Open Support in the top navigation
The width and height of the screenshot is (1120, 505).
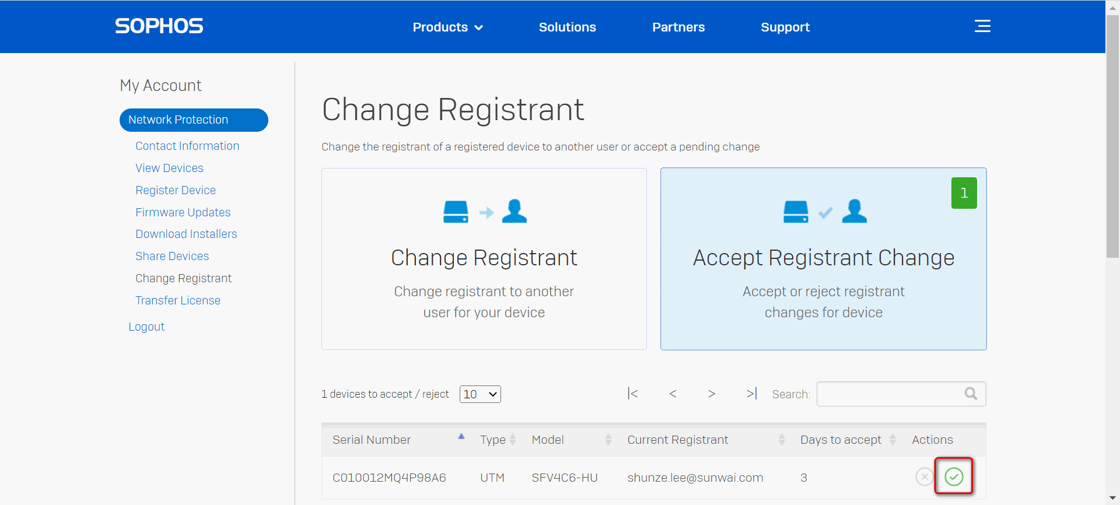[785, 27]
